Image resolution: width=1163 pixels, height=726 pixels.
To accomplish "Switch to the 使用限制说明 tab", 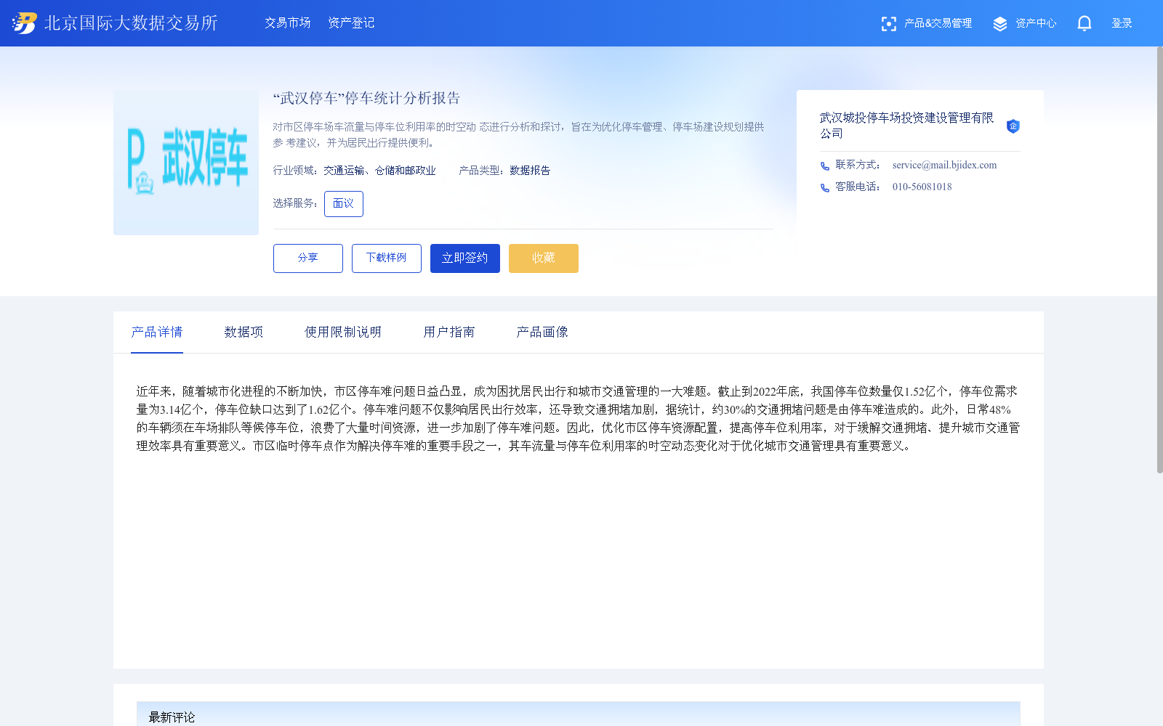I will [x=343, y=333].
